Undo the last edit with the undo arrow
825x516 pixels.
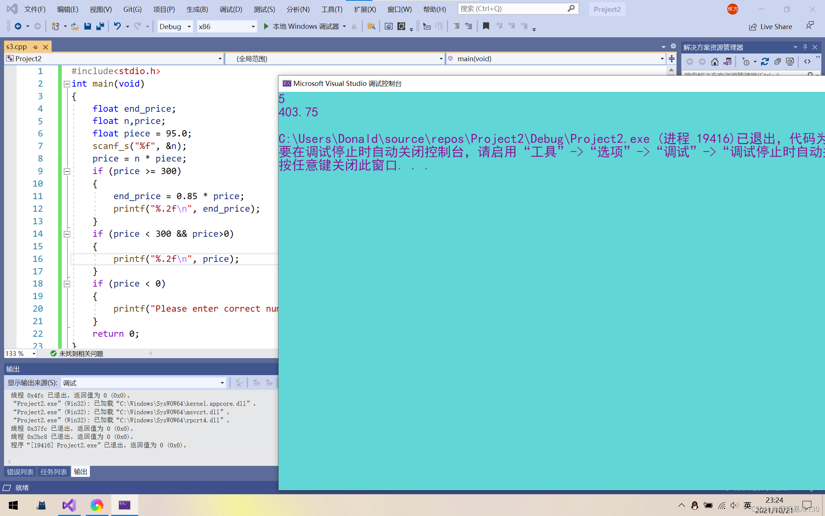point(117,26)
